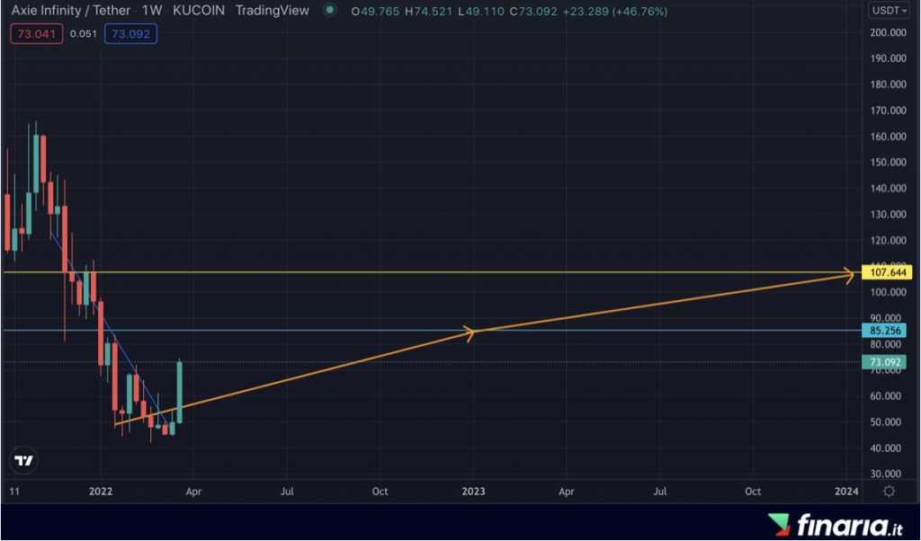Click the red 73.041 sell price button
Image resolution: width=921 pixels, height=541 pixels.
(x=36, y=34)
